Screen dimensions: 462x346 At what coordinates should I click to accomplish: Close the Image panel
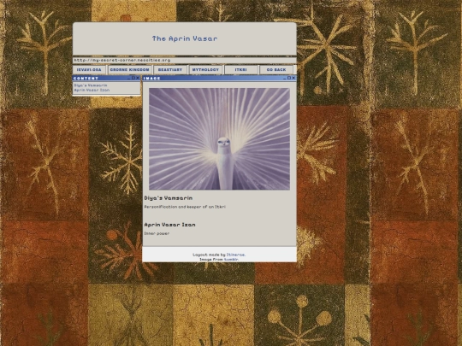(x=293, y=78)
